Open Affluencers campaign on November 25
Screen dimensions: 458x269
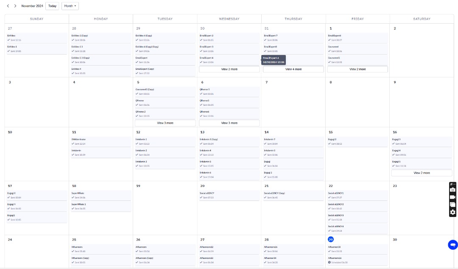click(x=101, y=249)
